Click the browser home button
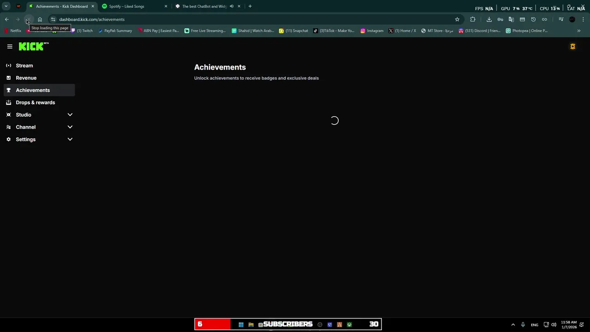The height and width of the screenshot is (332, 590). 40,19
